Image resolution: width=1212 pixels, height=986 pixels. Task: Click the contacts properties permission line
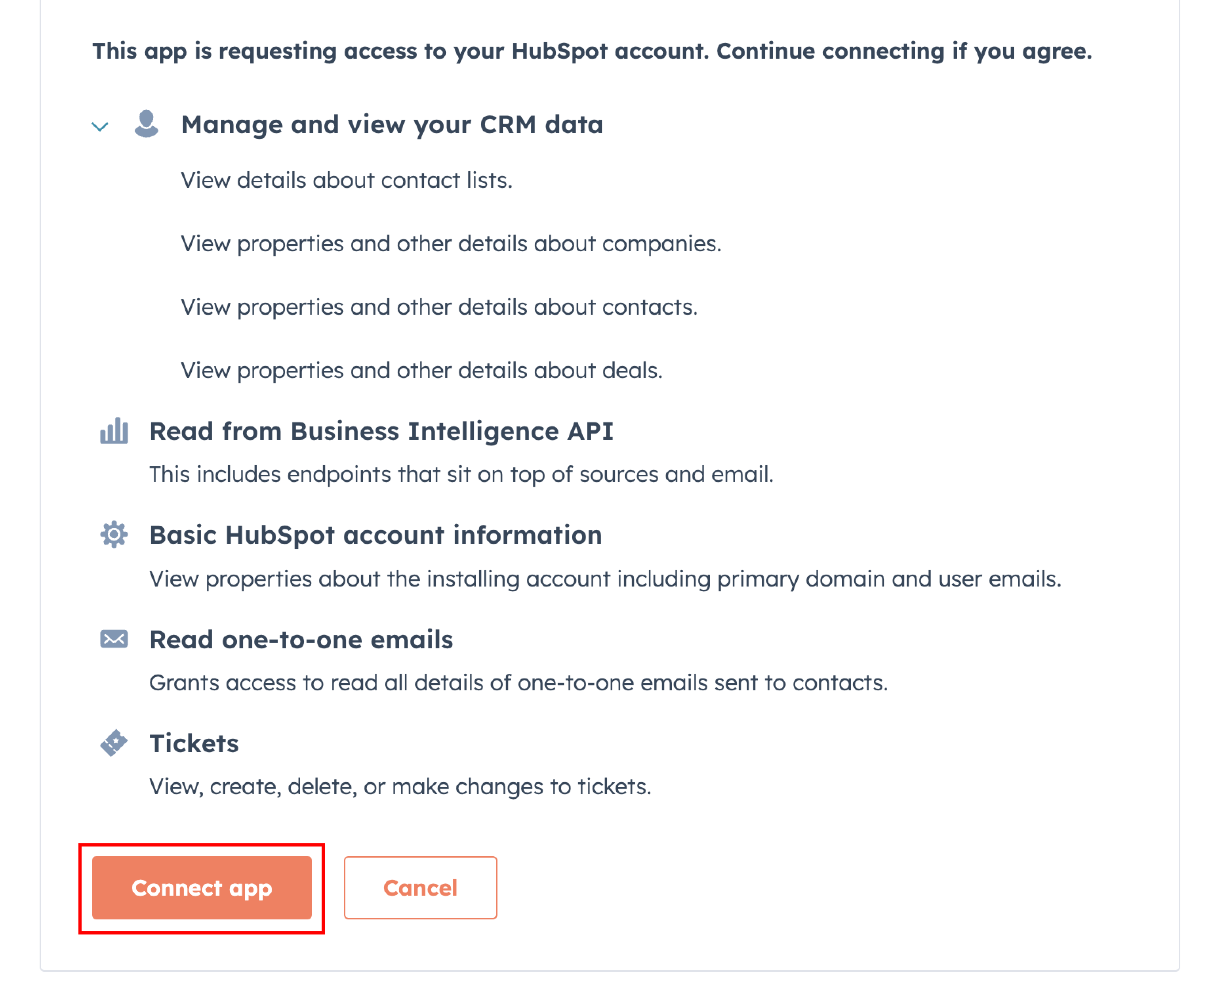(439, 307)
